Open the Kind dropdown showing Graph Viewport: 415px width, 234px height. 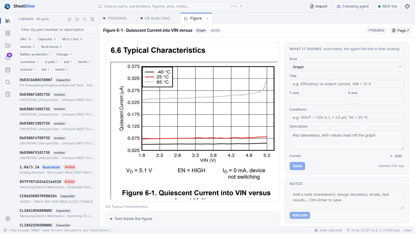click(x=347, y=67)
